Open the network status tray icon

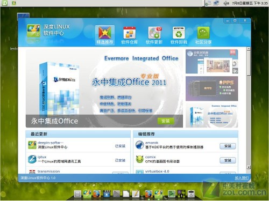tap(209, 3)
